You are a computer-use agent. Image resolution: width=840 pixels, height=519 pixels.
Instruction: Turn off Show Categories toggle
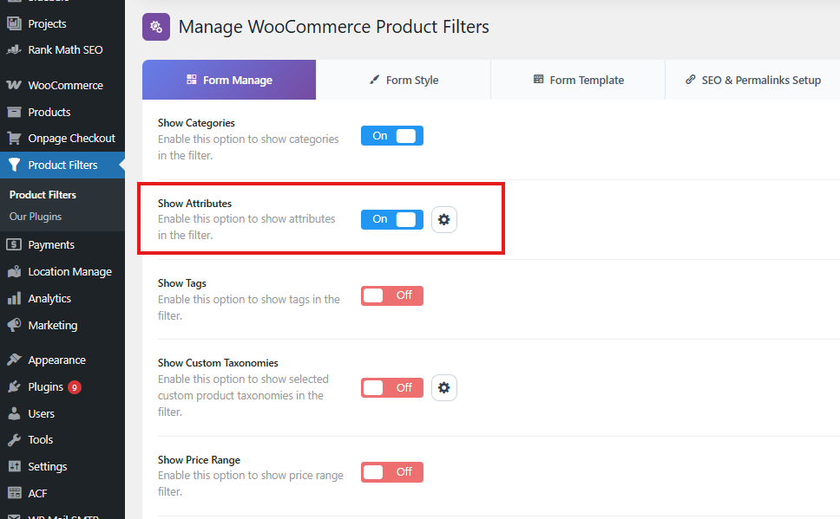tap(392, 136)
